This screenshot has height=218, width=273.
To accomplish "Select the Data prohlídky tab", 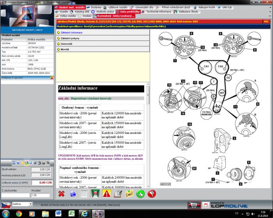I will pyautogui.click(x=128, y=12).
